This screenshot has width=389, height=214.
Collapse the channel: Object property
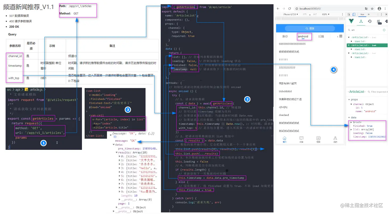[351, 104]
